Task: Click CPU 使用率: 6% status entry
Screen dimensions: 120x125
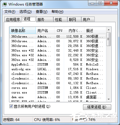Action: pyautogui.click(x=47, y=120)
